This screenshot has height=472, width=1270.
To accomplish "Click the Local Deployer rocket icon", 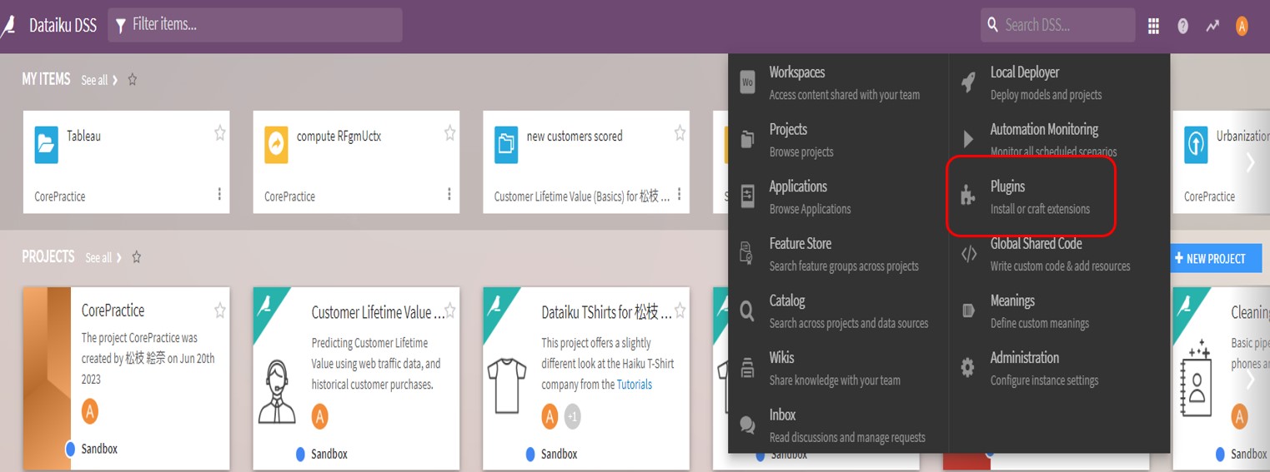I will click(968, 82).
